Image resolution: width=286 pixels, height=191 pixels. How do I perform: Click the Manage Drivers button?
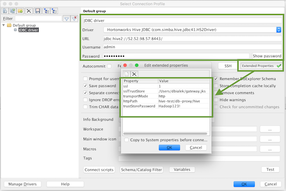[x=22, y=184]
